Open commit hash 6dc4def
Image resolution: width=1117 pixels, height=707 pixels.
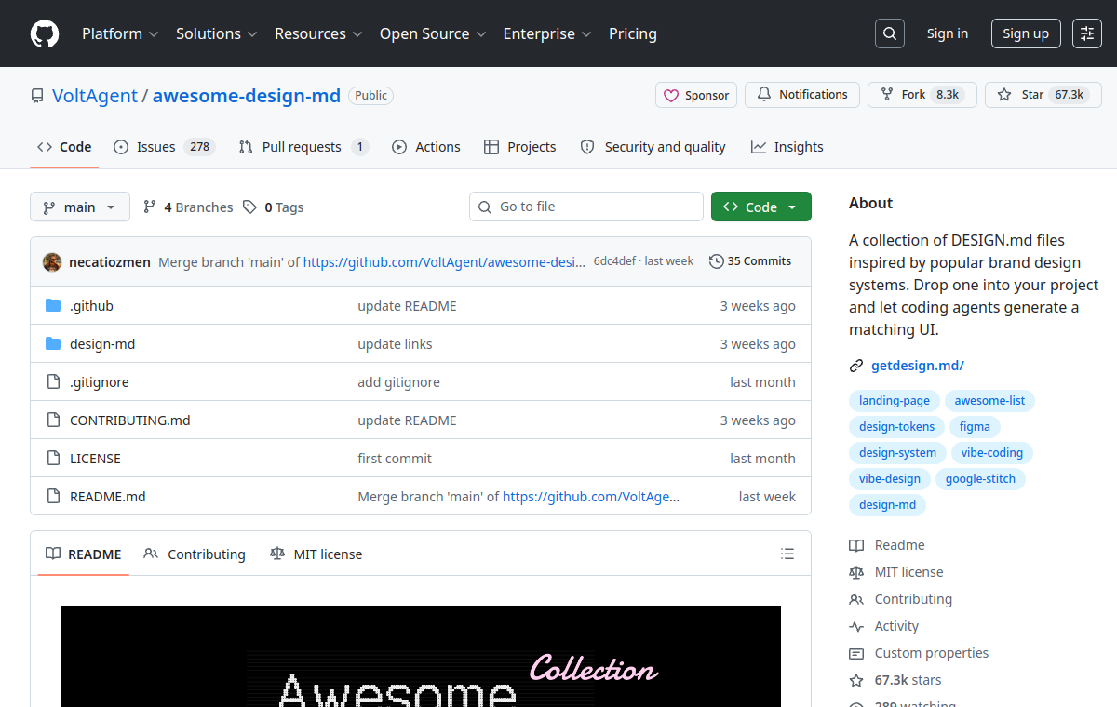coord(614,261)
